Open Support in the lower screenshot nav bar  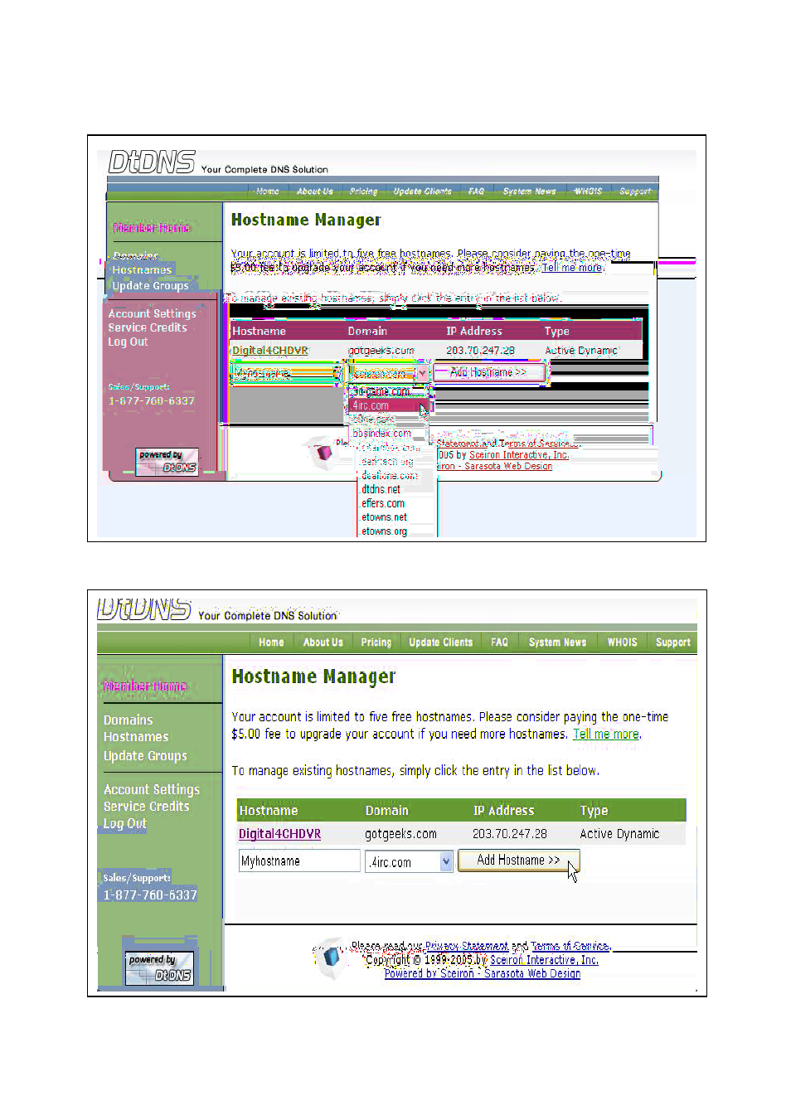(x=672, y=642)
